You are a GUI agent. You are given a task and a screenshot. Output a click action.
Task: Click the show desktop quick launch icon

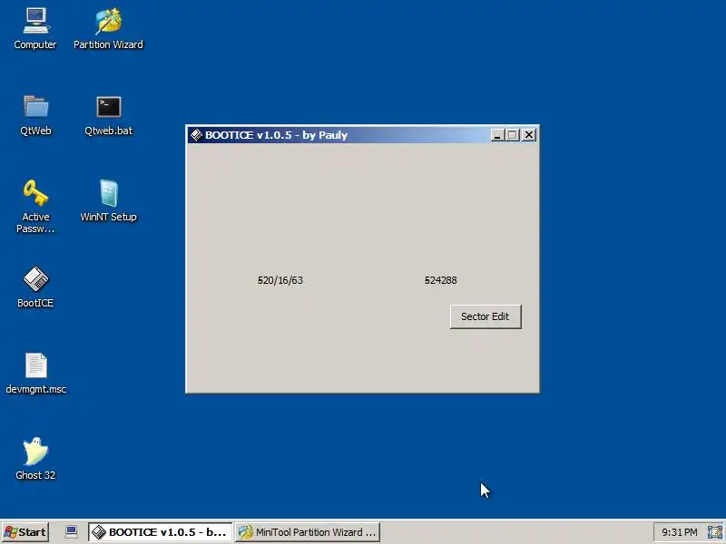(x=71, y=531)
